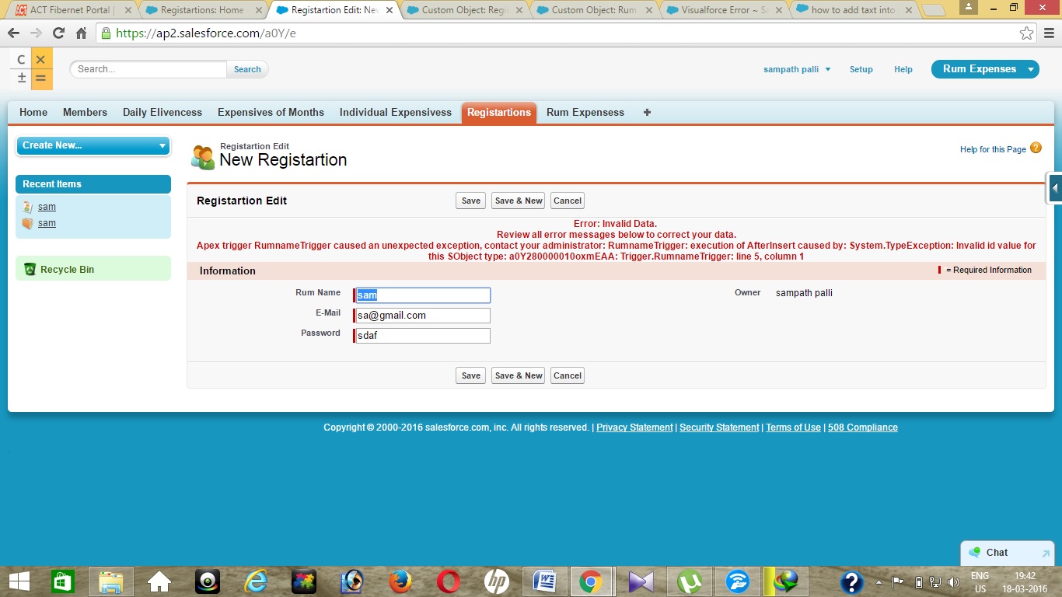
Task: Click the bottom Save & New button
Action: point(519,375)
